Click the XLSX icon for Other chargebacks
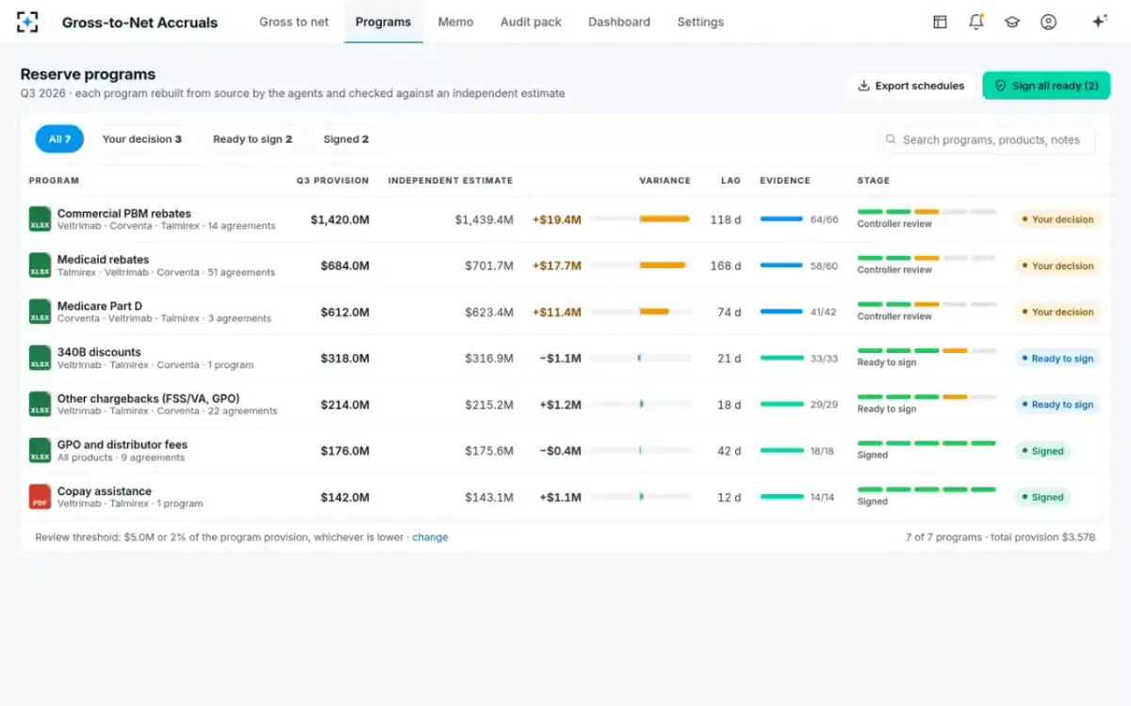Image resolution: width=1131 pixels, height=706 pixels. point(40,404)
